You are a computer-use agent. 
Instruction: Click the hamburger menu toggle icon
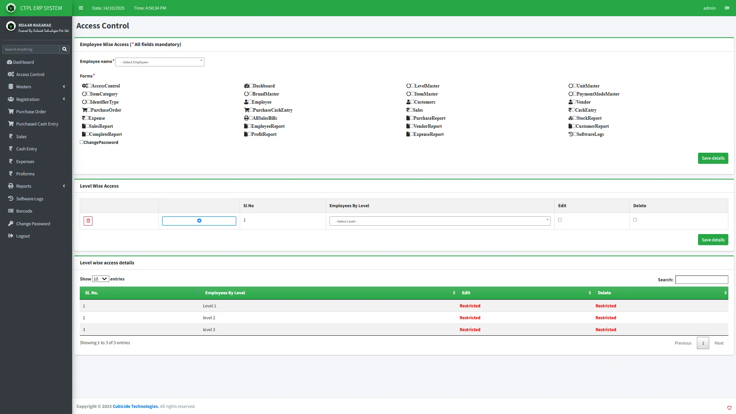(x=81, y=8)
